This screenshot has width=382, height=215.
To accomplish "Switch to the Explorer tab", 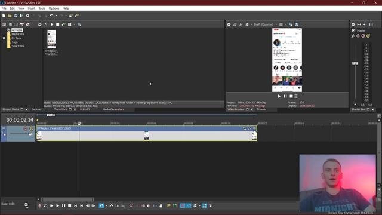I will 36,109.
